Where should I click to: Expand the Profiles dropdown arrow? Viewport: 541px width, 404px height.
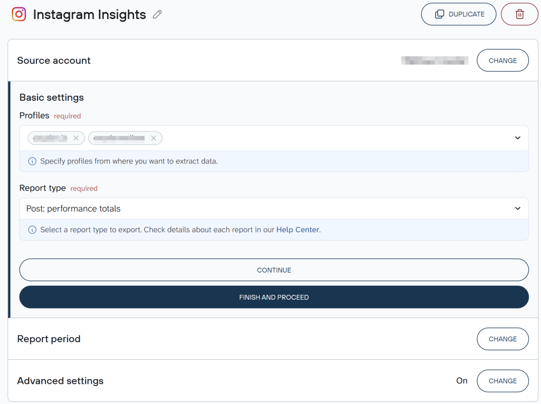pyautogui.click(x=518, y=138)
